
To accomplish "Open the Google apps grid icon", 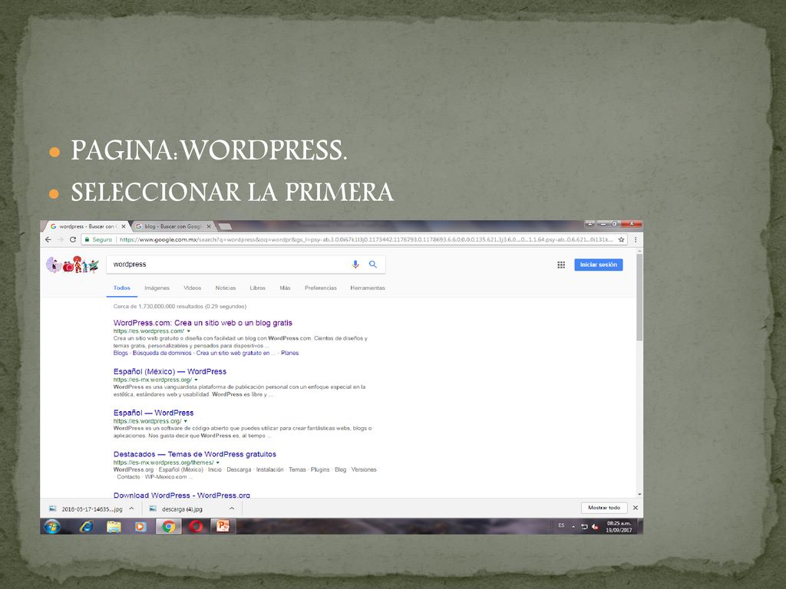I will coord(561,265).
